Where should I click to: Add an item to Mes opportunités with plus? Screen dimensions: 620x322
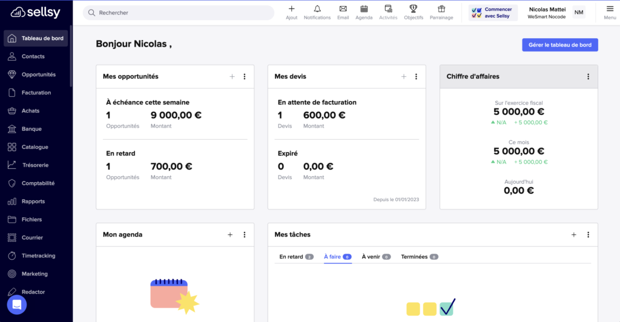[232, 77]
